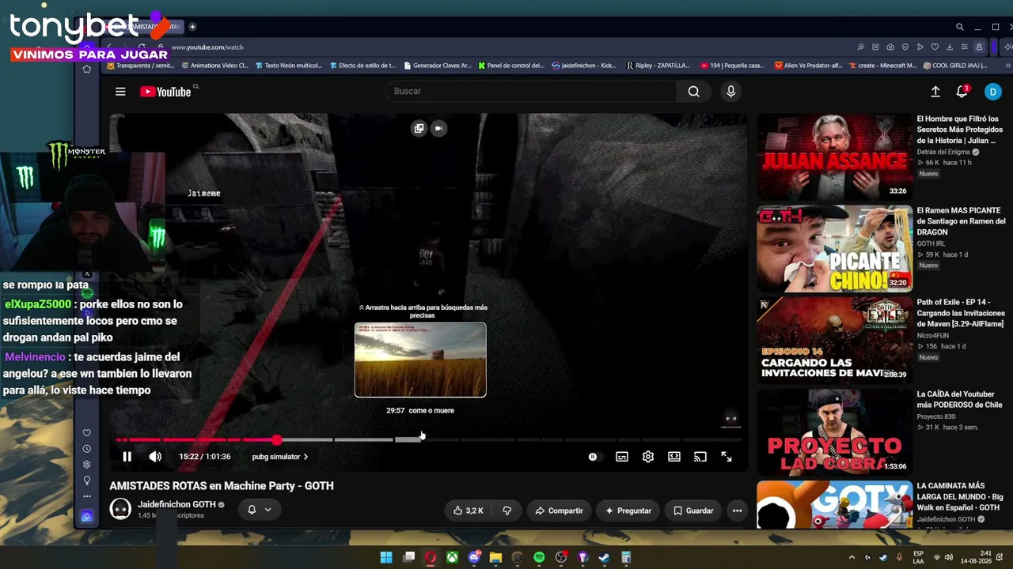The width and height of the screenshot is (1013, 569).
Task: Add page to browser heart favorites
Action: tap(934, 47)
